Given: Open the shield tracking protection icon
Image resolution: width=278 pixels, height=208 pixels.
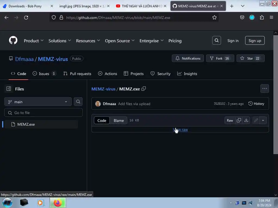Looking at the screenshot, I should tap(54, 18).
